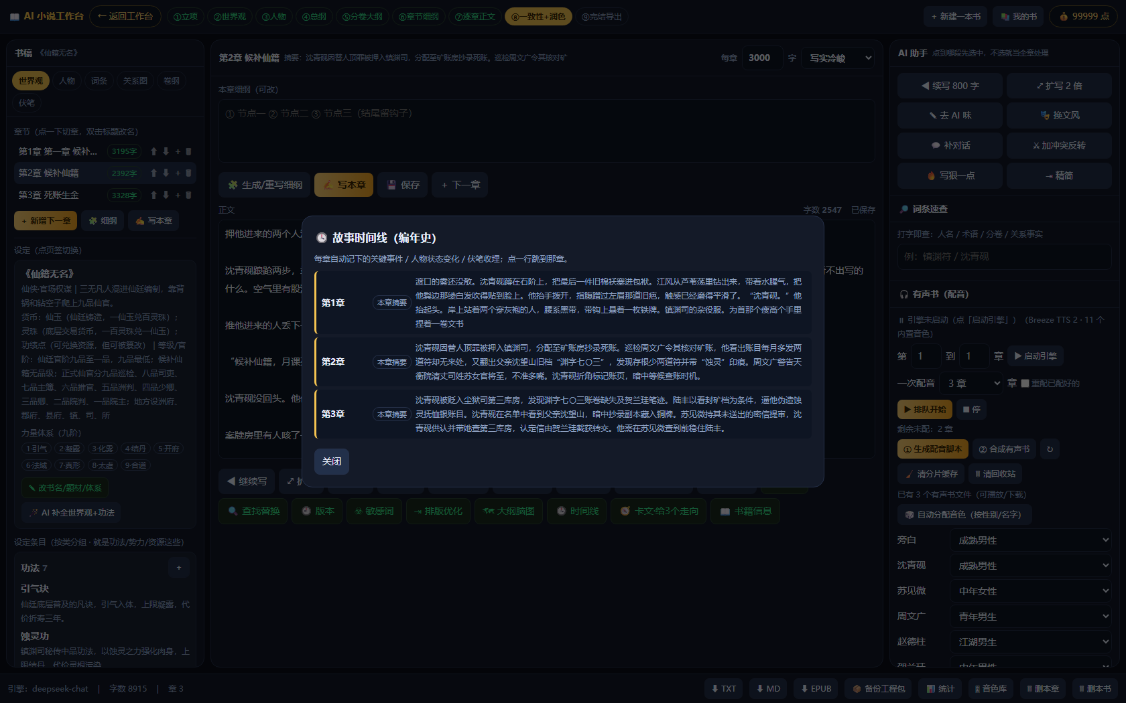
Task: Click the refresh icon beside 合成有声书
Action: click(x=1050, y=449)
